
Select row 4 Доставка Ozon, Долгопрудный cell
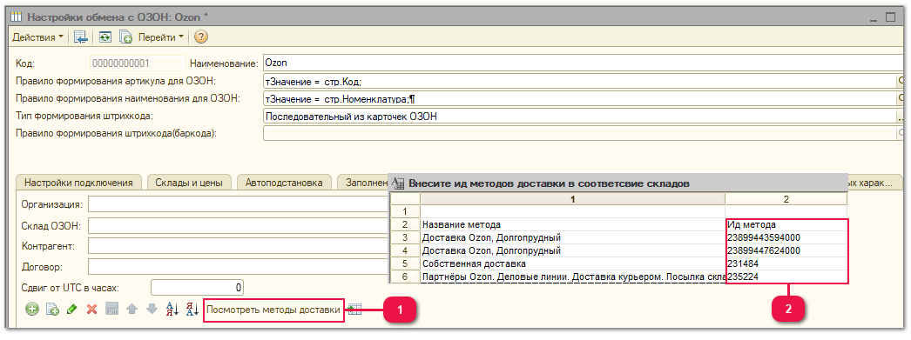point(572,250)
